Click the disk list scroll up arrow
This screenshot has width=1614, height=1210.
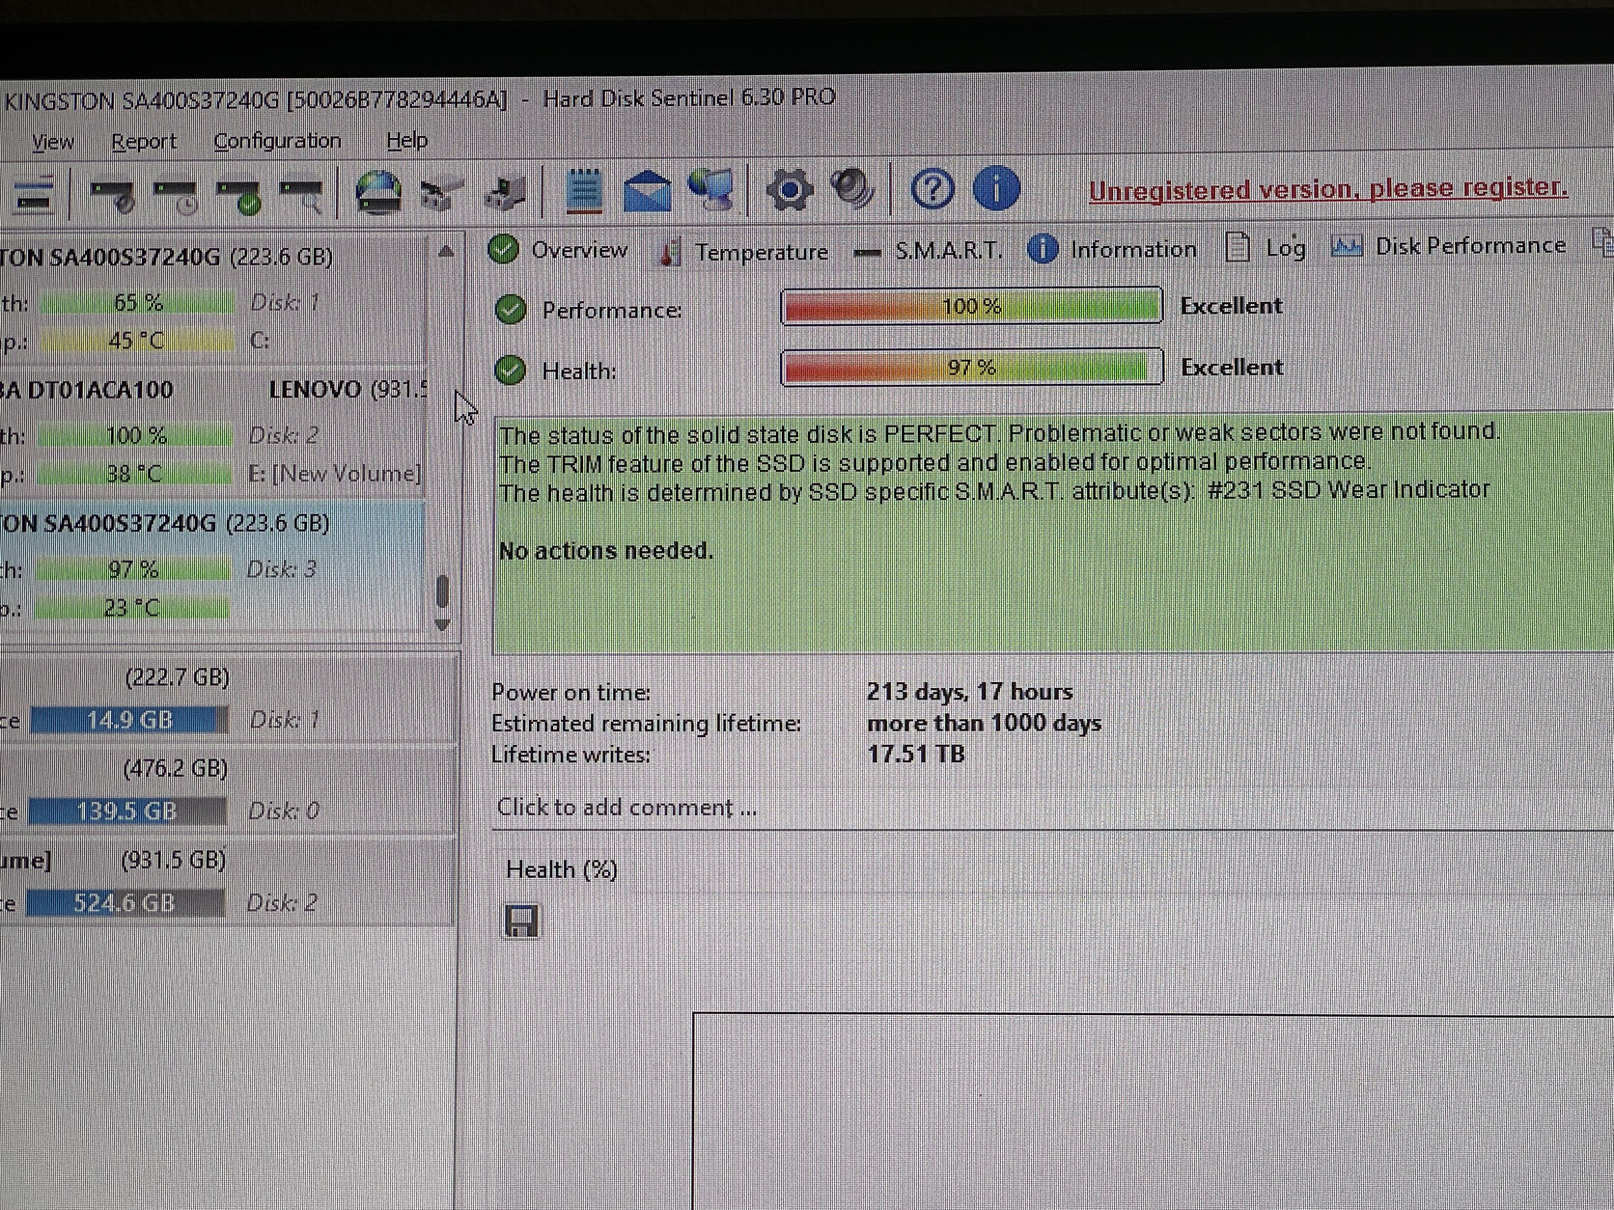tap(445, 252)
